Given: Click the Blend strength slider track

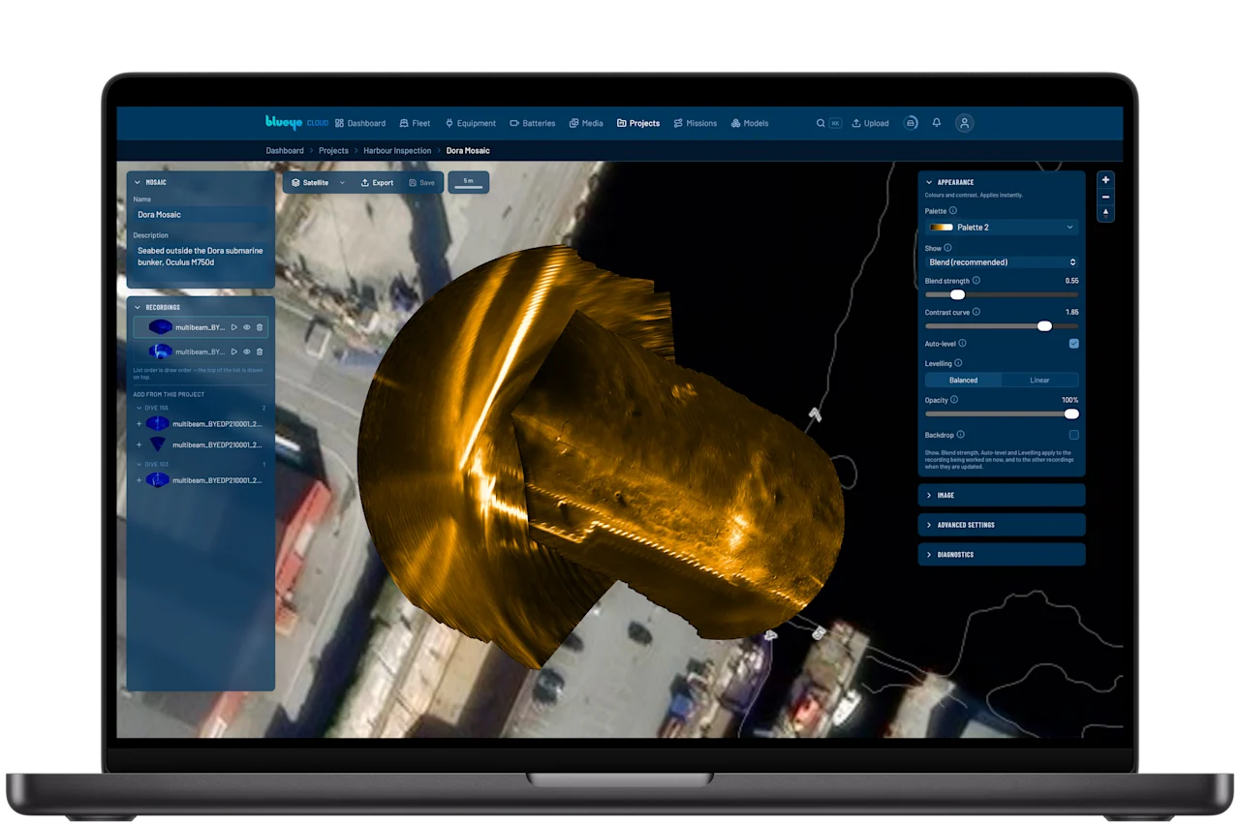Looking at the screenshot, I should [x=1002, y=294].
